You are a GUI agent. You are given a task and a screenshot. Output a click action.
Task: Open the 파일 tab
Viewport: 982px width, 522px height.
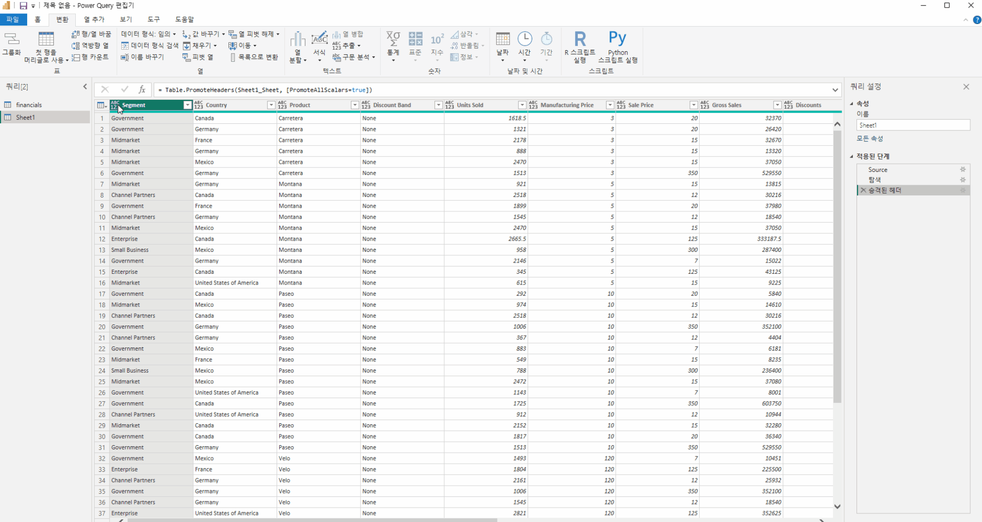point(13,19)
